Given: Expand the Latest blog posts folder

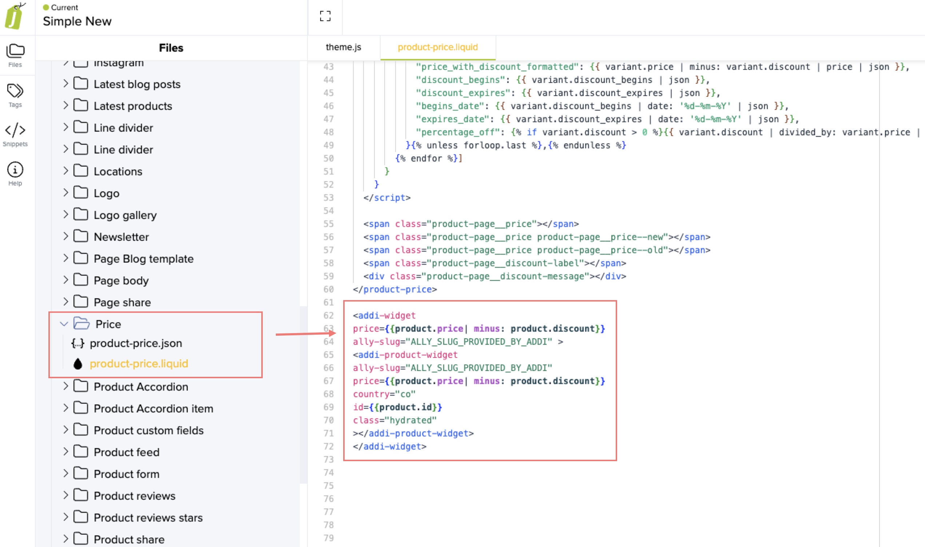Looking at the screenshot, I should (65, 84).
